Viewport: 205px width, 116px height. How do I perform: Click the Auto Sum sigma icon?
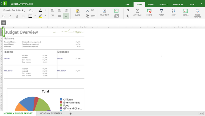(137, 11)
